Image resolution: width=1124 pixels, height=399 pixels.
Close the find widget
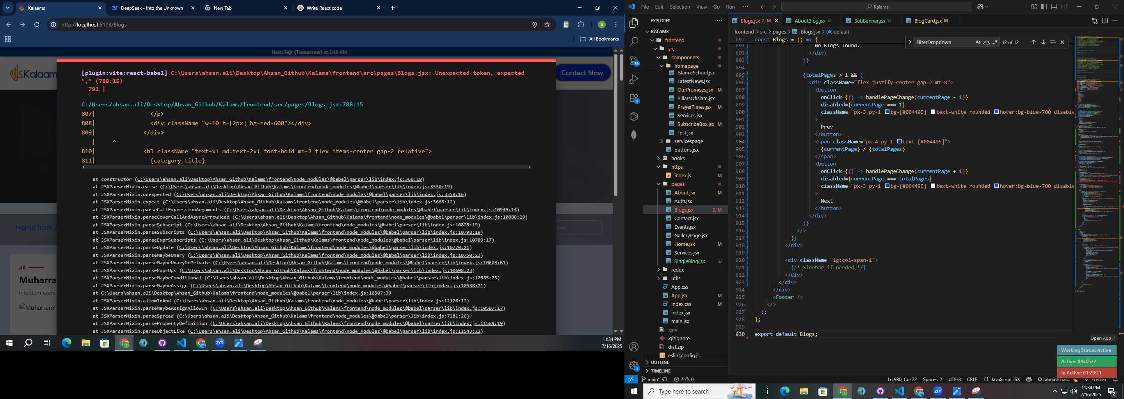(x=1062, y=42)
